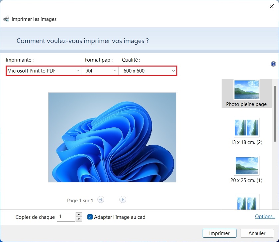
Task: Click the 'Imprimer' button
Action: click(219, 233)
